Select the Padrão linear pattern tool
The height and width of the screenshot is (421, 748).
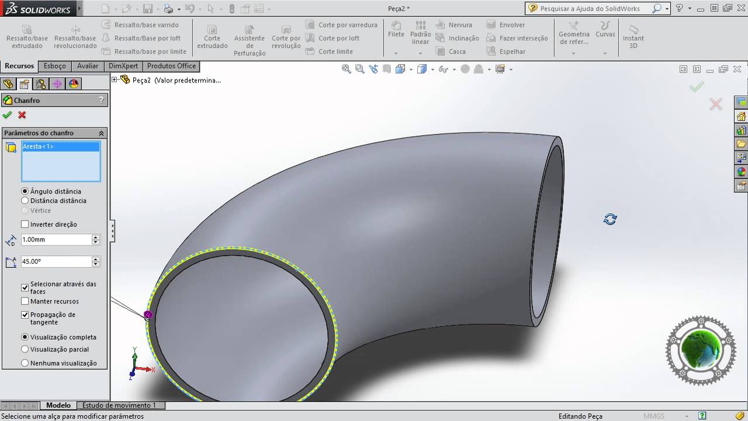pos(421,33)
